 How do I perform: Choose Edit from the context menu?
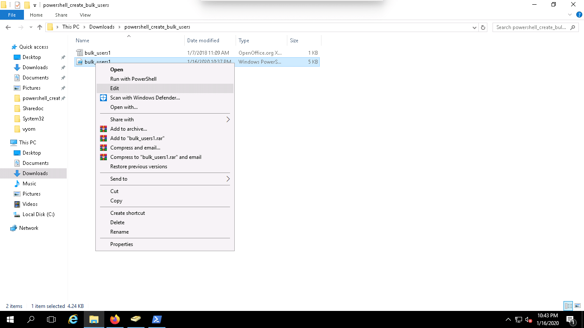[115, 88]
